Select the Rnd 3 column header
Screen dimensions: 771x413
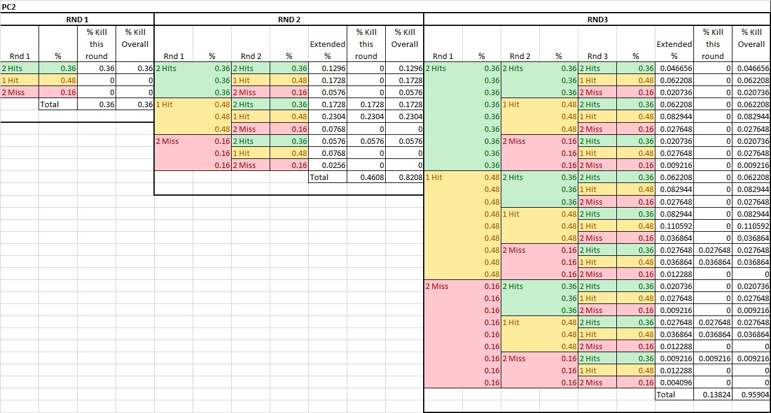(x=597, y=56)
